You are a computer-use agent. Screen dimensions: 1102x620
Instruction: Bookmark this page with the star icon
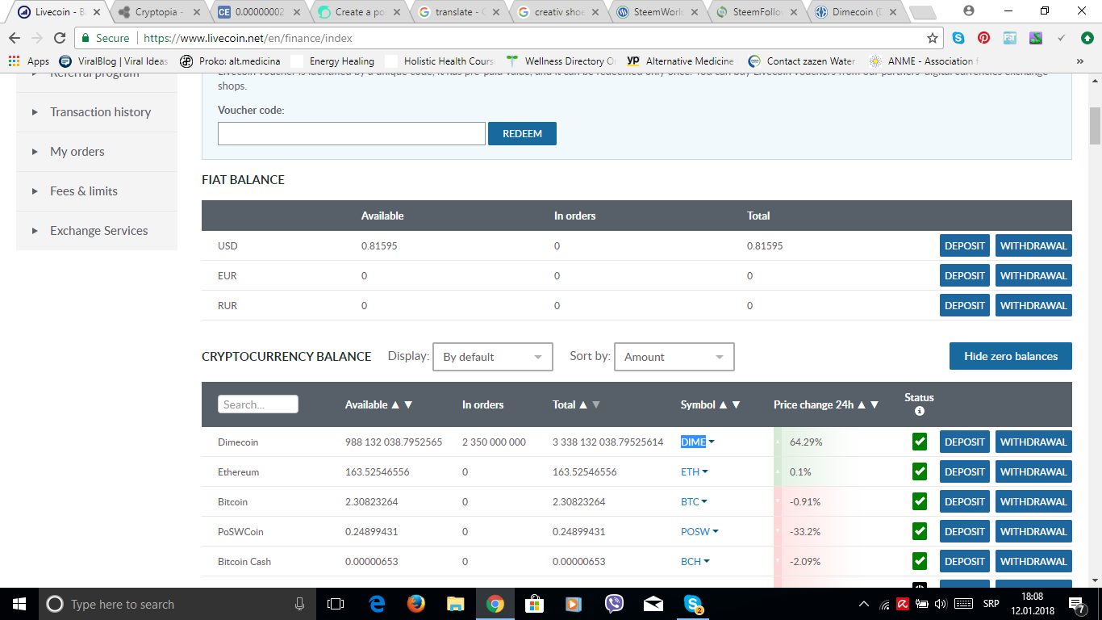click(933, 38)
